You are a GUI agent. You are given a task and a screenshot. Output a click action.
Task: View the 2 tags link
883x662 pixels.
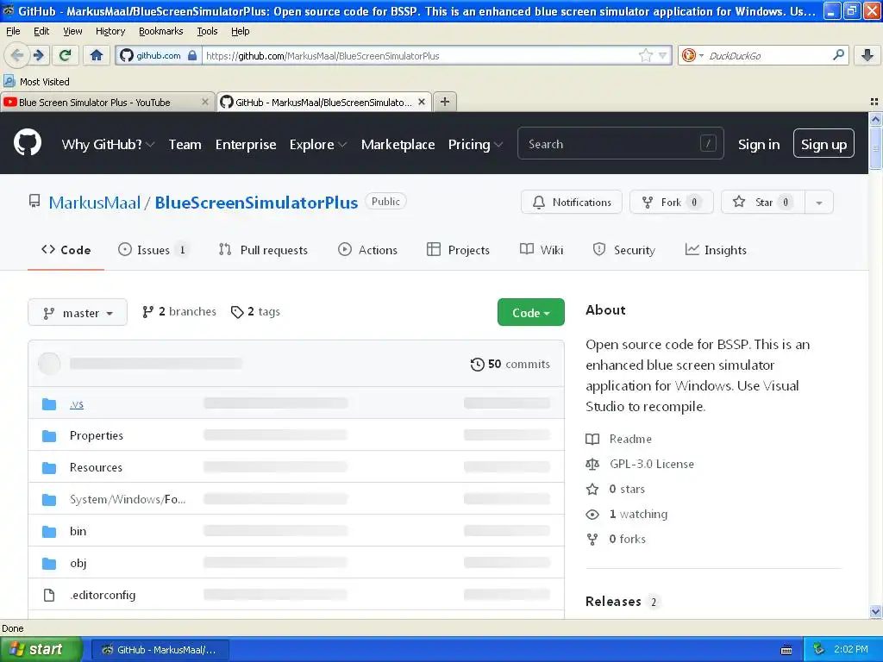point(255,311)
